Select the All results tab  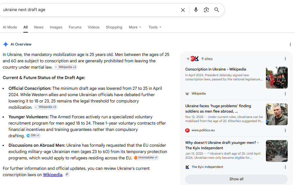pos(26,27)
